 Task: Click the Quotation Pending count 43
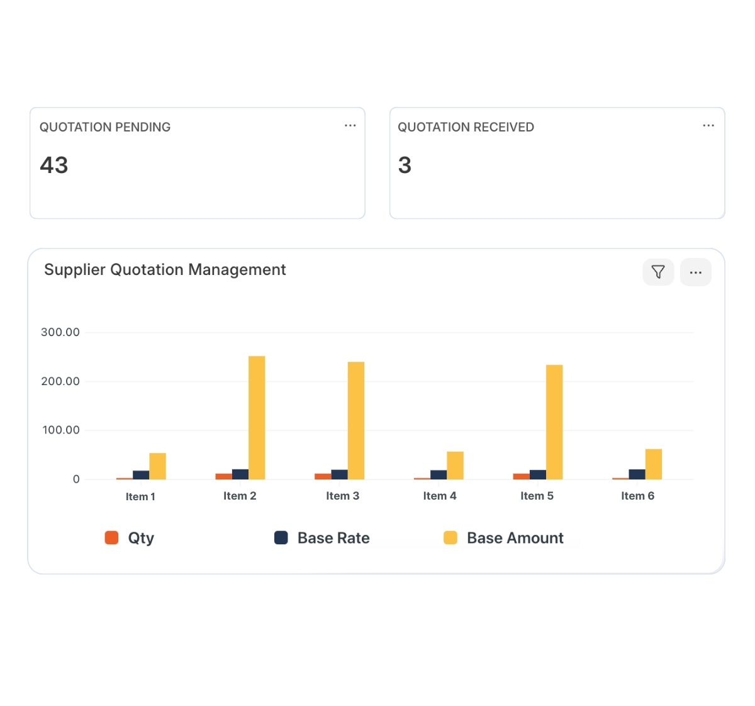coord(54,165)
